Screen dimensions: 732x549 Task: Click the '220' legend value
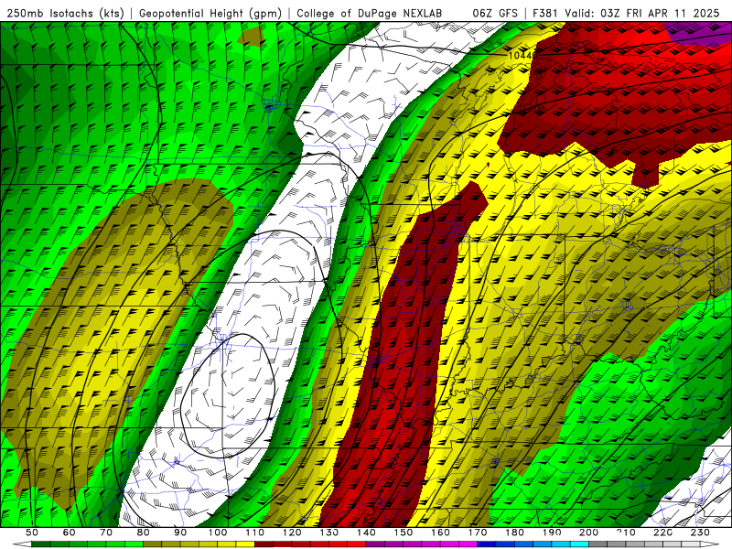[x=663, y=533]
